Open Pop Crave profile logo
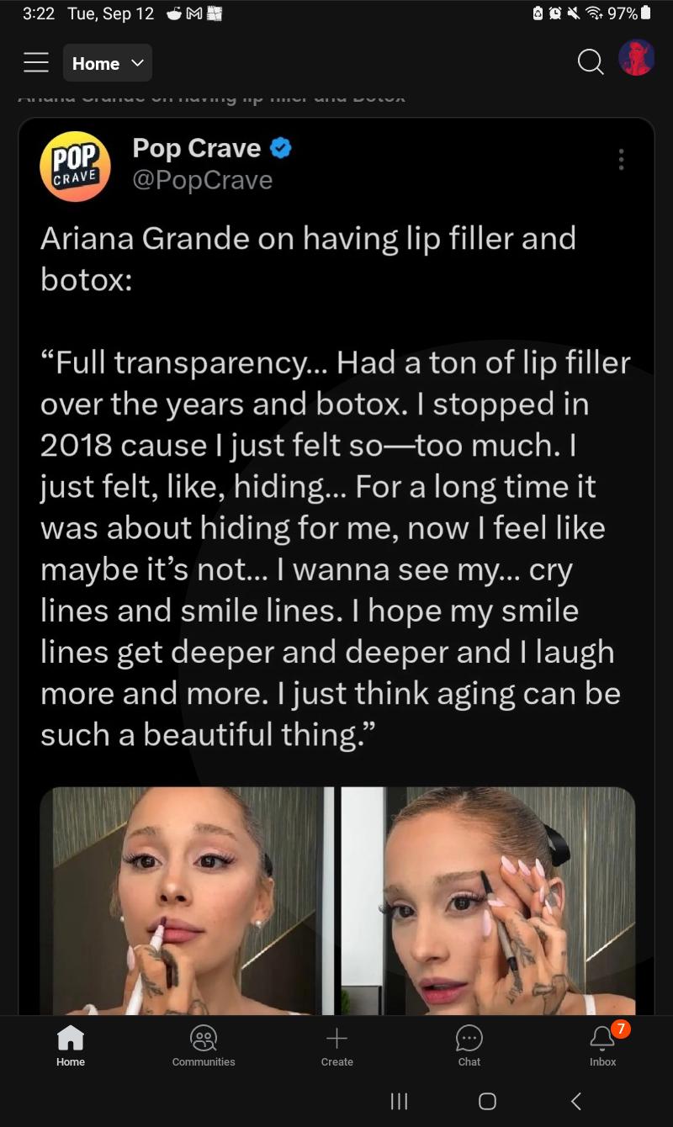 (x=75, y=166)
